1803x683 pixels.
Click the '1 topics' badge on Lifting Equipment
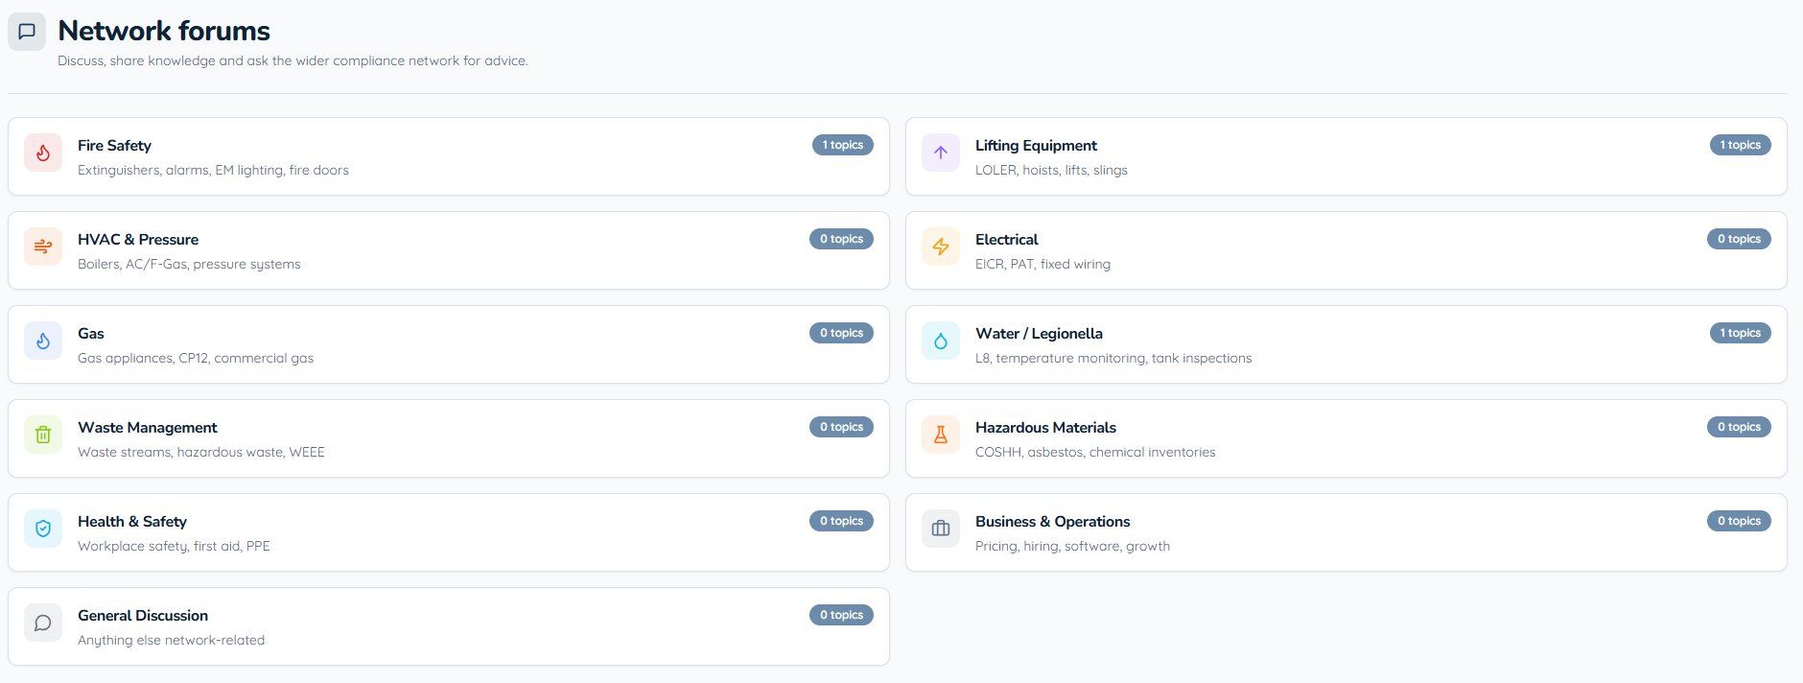1740,145
